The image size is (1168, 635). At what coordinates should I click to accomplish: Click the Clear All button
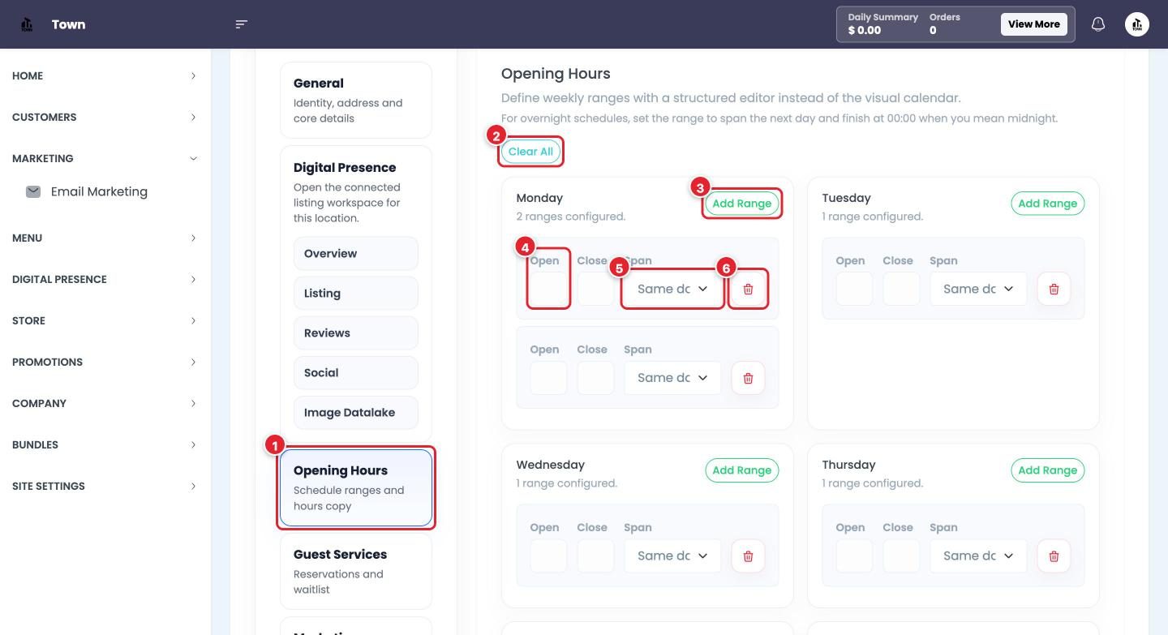pos(530,152)
